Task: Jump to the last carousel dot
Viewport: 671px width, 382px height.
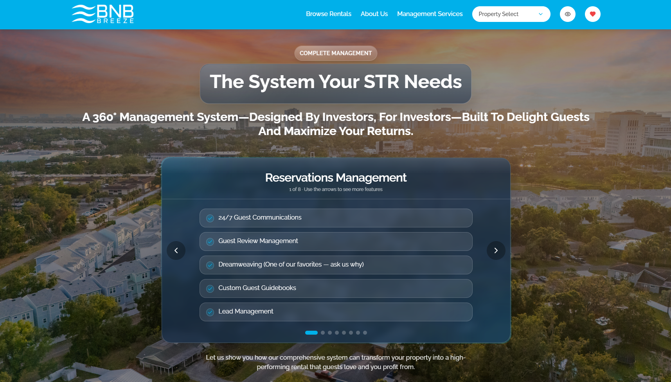Action: [x=365, y=333]
